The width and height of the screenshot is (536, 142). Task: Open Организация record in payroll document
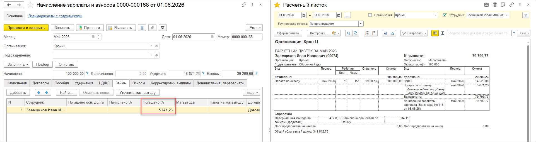pyautogui.click(x=157, y=46)
